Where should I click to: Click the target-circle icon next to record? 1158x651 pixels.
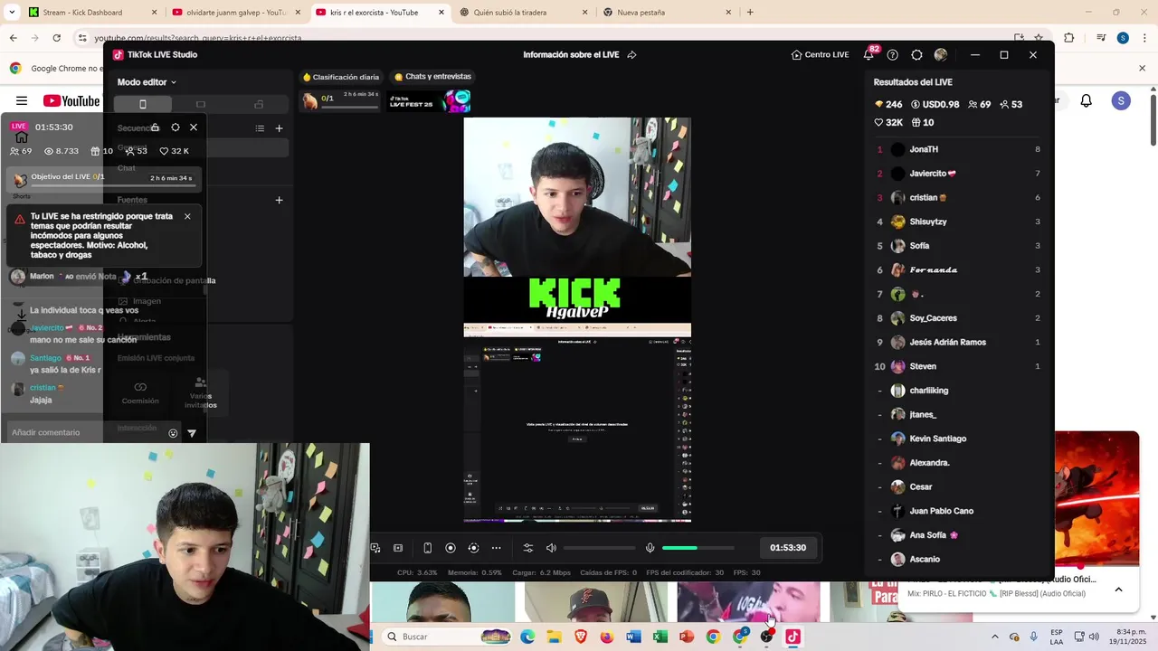473,548
